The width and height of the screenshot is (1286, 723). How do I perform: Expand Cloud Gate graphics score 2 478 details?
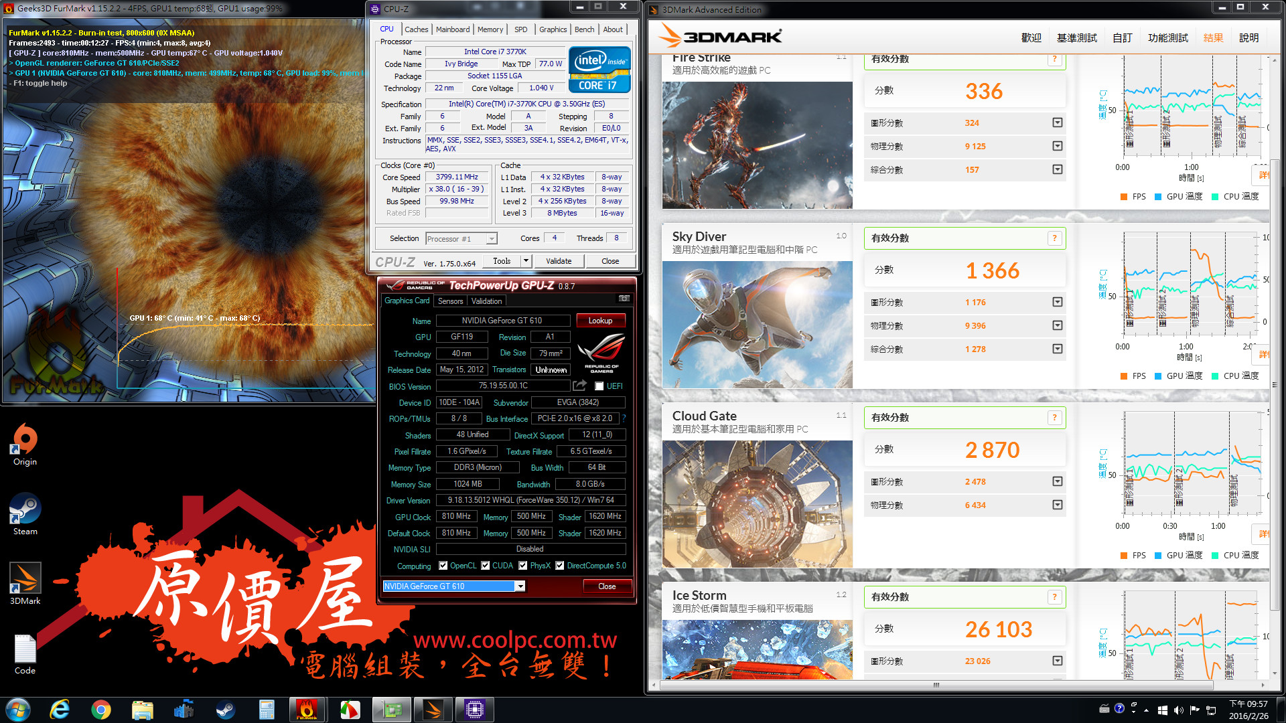(x=1058, y=481)
